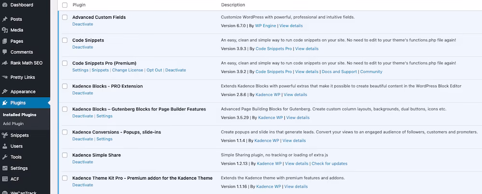Click the Kadence Simple Share plugin name
The width and height of the screenshot is (482, 194).
pos(96,155)
